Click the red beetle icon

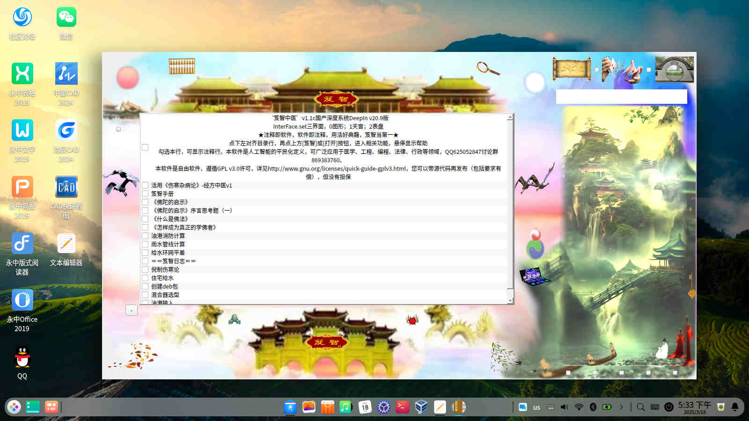pos(412,320)
